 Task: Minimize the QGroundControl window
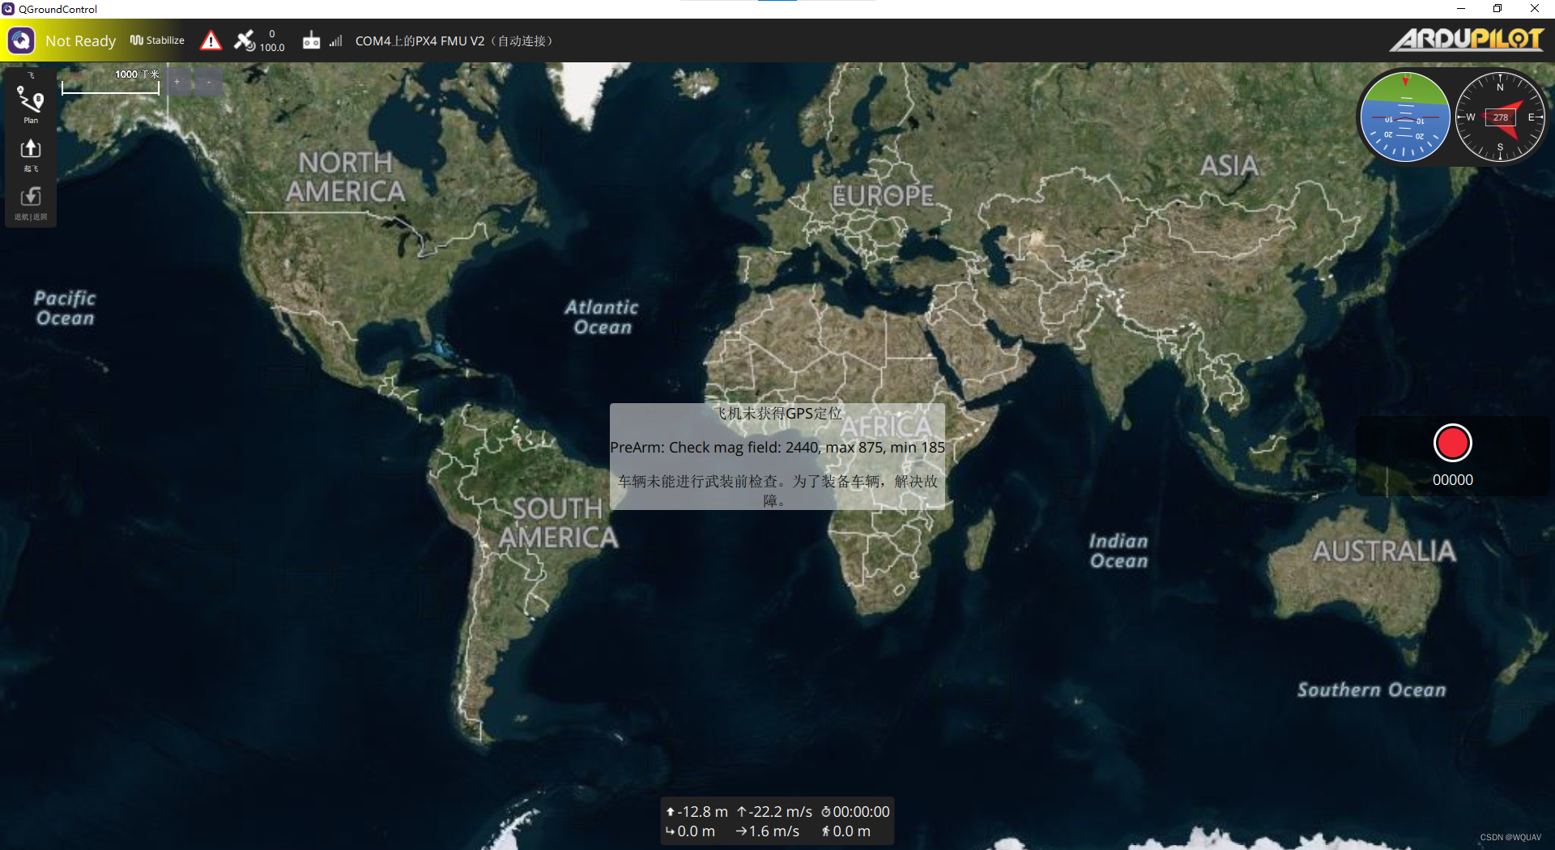1461,9
